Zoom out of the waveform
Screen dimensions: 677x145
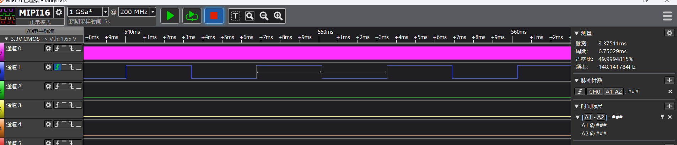pyautogui.click(x=264, y=16)
